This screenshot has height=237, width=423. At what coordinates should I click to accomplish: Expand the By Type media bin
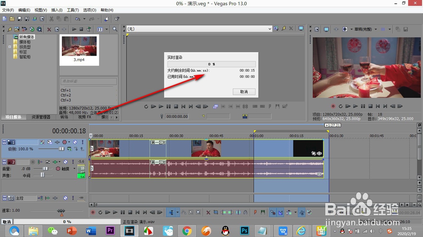coord(10,47)
